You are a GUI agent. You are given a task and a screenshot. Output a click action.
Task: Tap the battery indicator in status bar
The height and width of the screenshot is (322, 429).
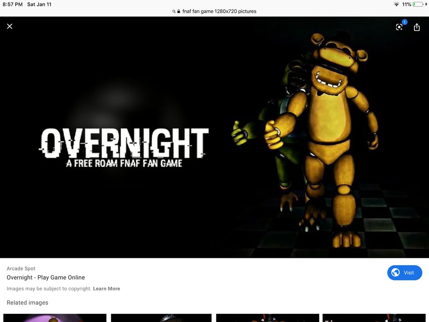click(x=418, y=5)
